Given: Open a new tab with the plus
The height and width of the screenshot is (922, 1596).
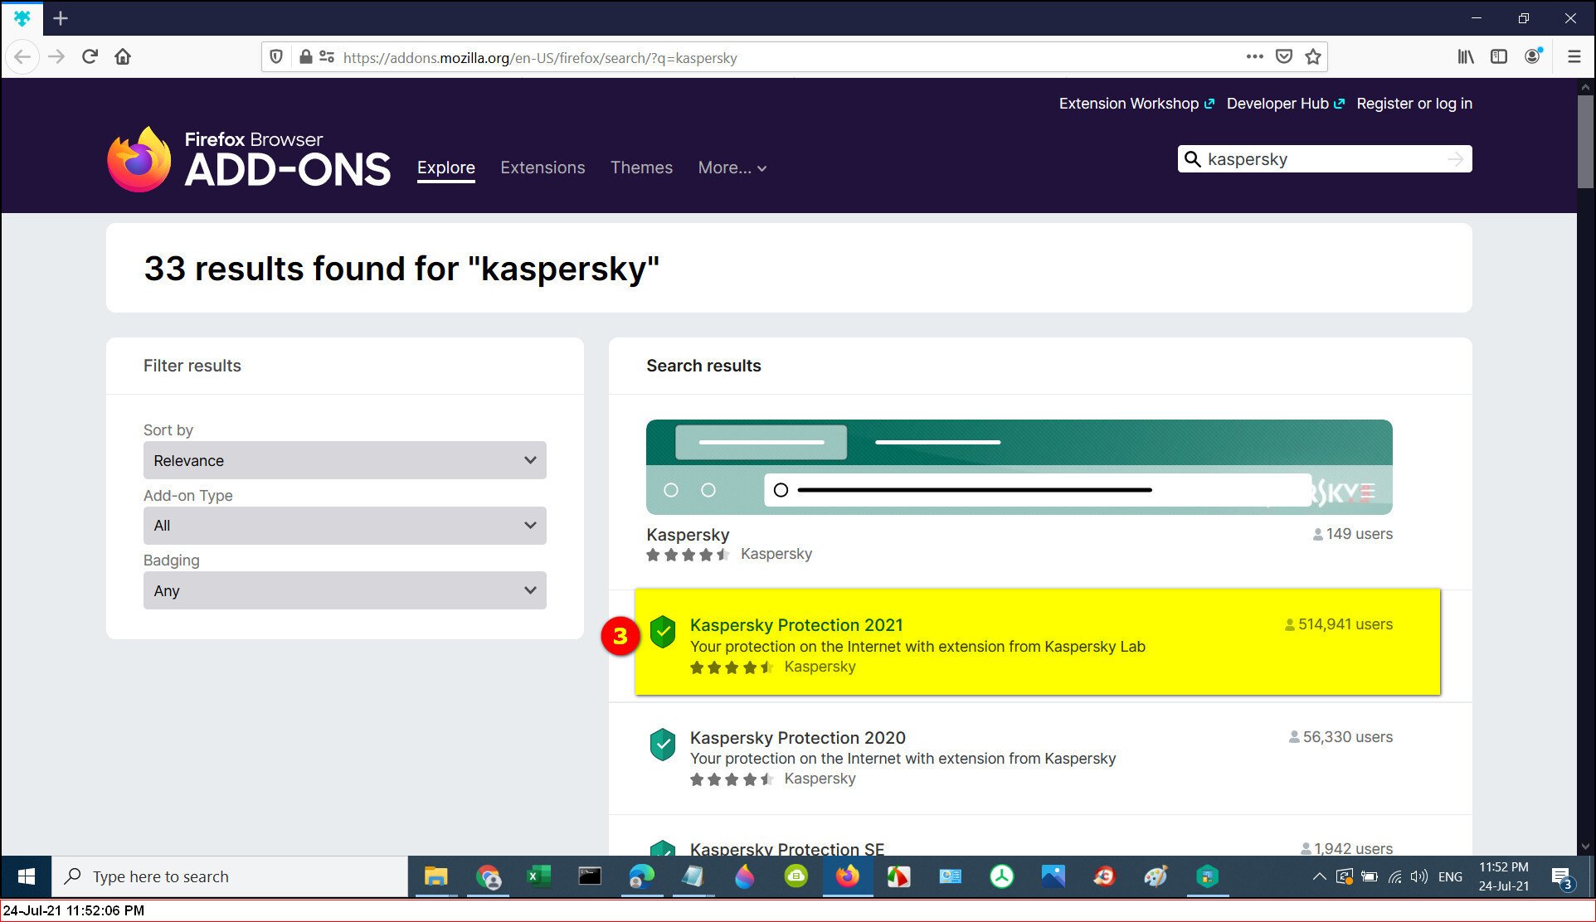Looking at the screenshot, I should click(x=61, y=18).
